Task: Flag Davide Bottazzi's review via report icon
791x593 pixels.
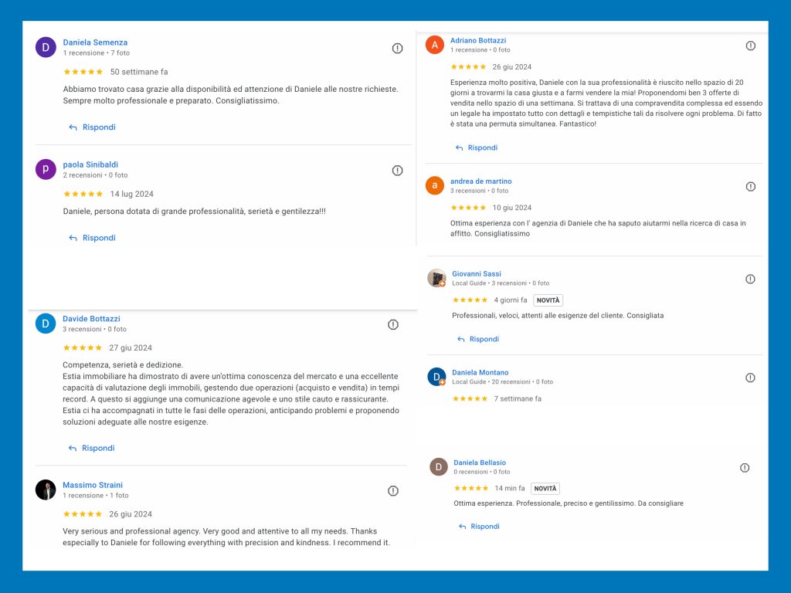Action: tap(393, 324)
